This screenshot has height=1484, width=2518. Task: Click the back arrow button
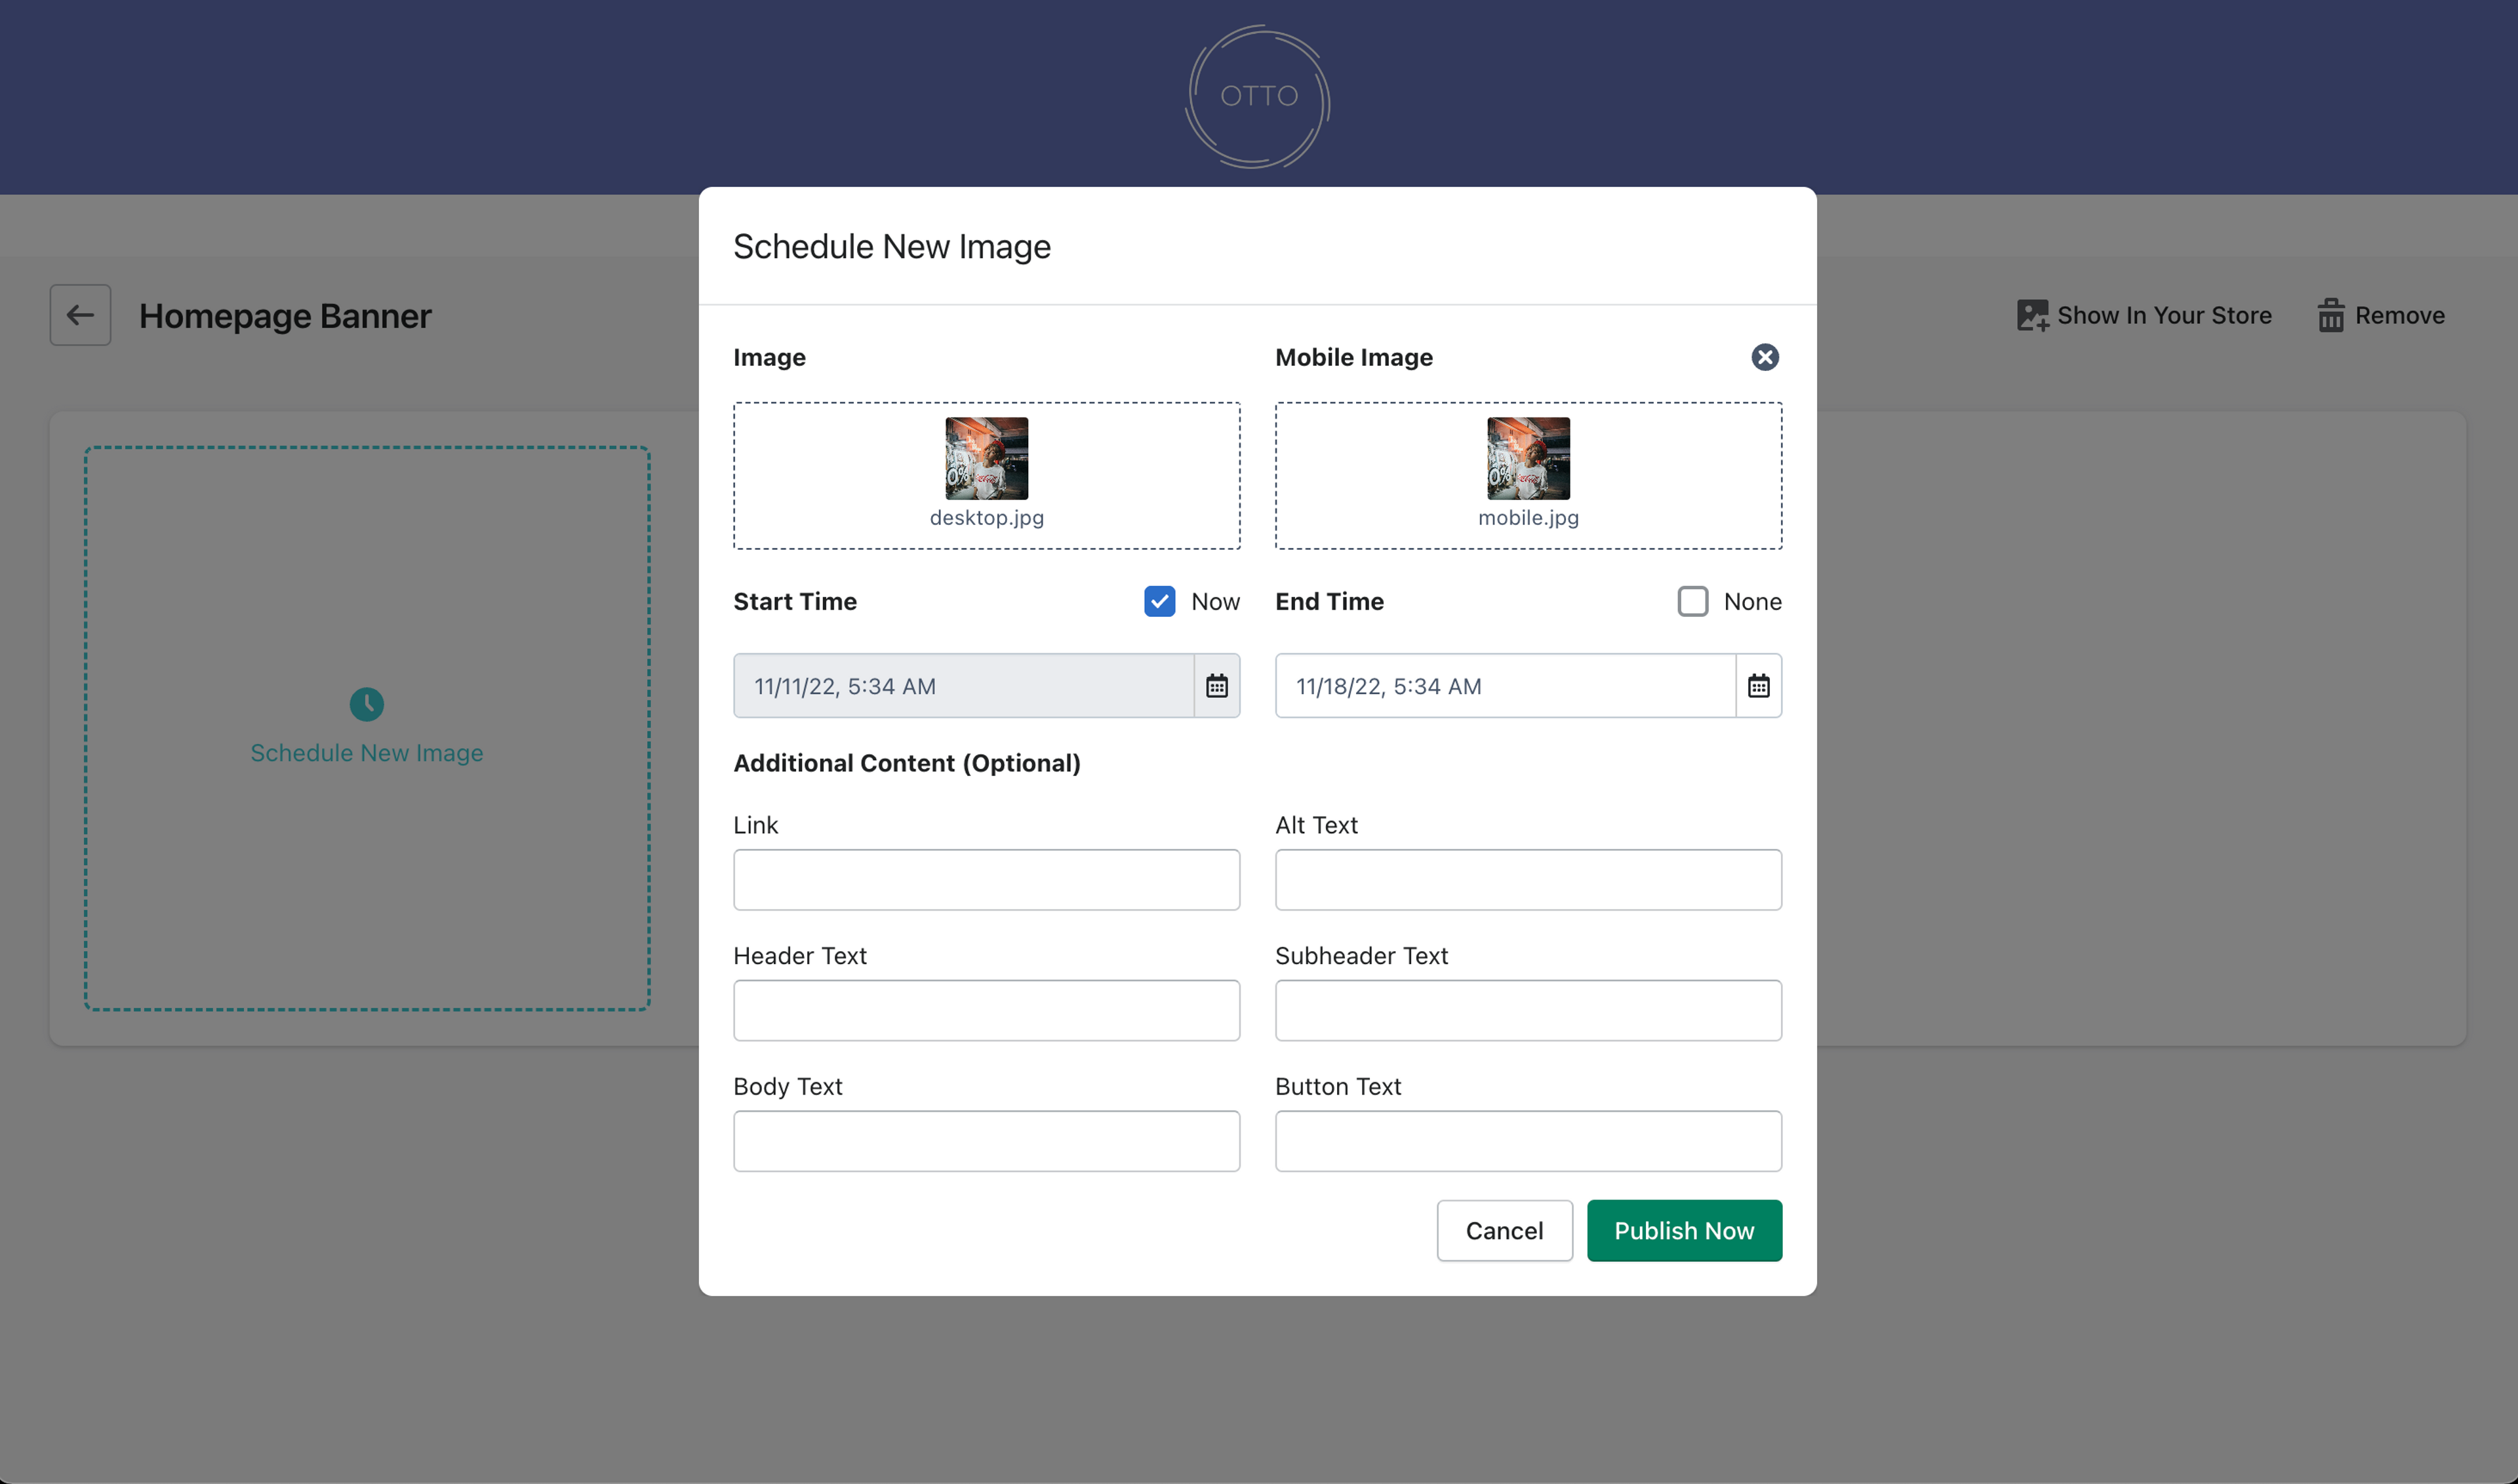(x=80, y=315)
